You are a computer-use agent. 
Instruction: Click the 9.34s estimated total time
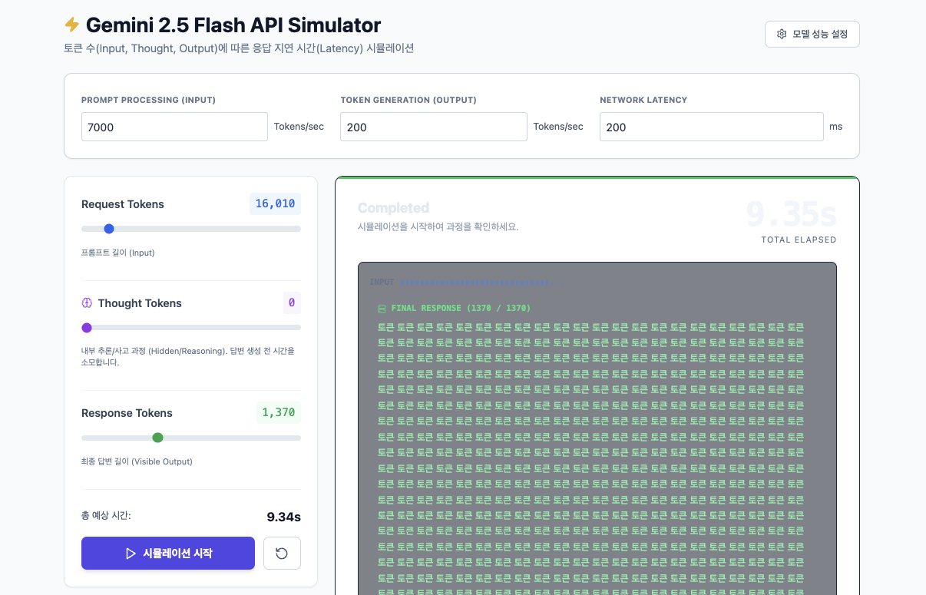(283, 517)
